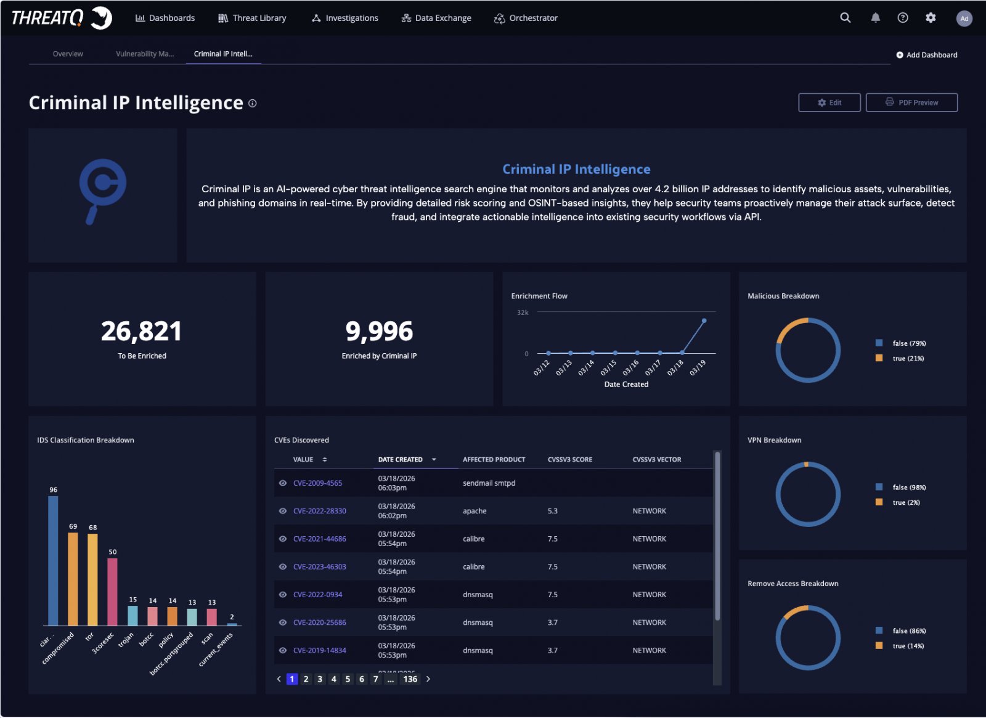The width and height of the screenshot is (986, 718).
Task: Click the next page arrow in pagination
Action: [x=428, y=679]
